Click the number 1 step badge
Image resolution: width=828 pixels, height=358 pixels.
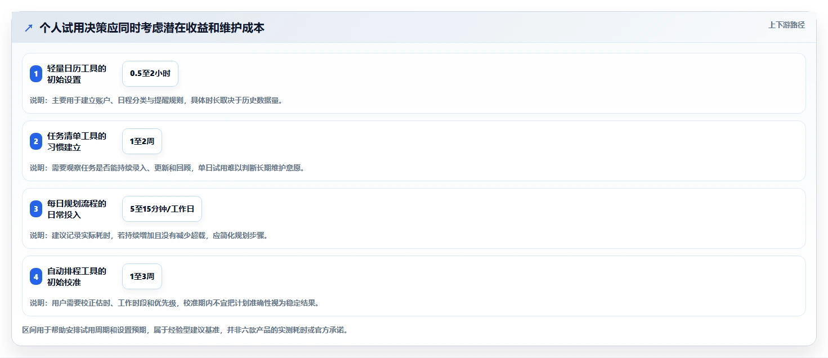[x=36, y=74]
